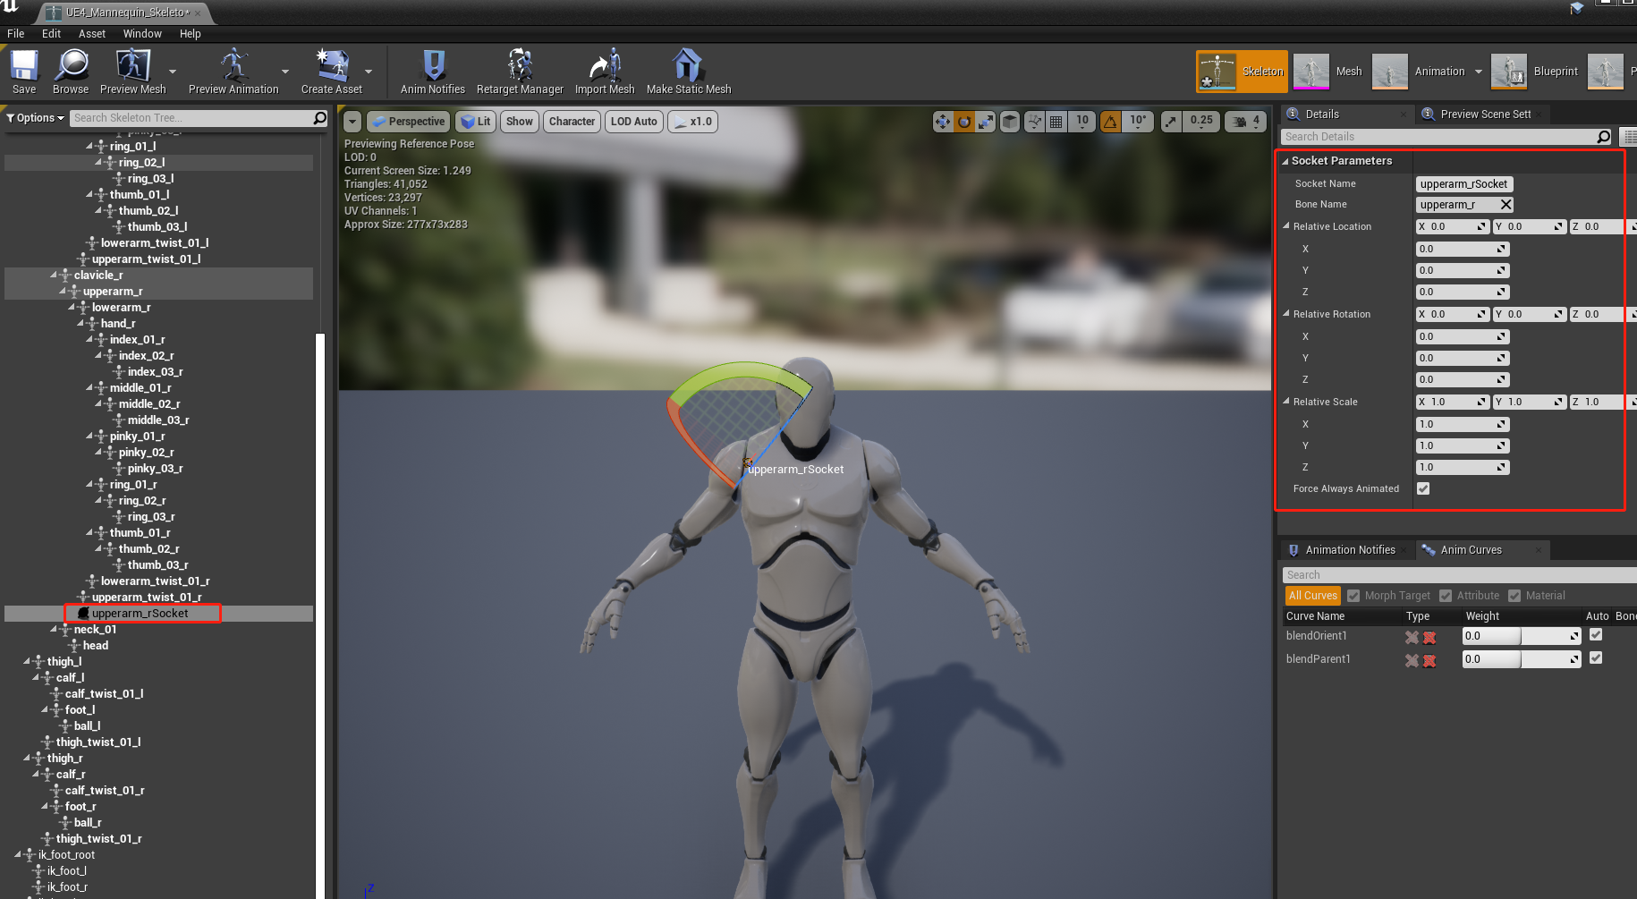Collapse the clavicle_r tree node
1637x899 pixels.
click(54, 276)
